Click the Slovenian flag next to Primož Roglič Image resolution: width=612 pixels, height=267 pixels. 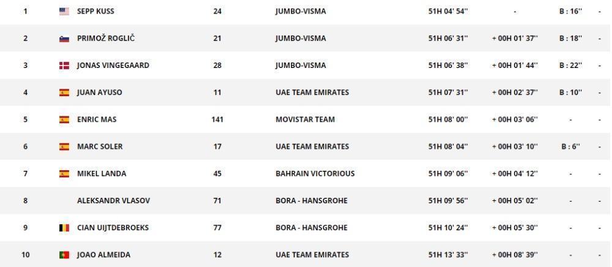click(64, 39)
